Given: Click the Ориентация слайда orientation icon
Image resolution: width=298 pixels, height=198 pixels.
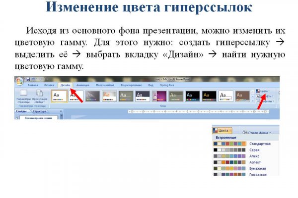Looking at the screenshot, I should click(40, 96).
